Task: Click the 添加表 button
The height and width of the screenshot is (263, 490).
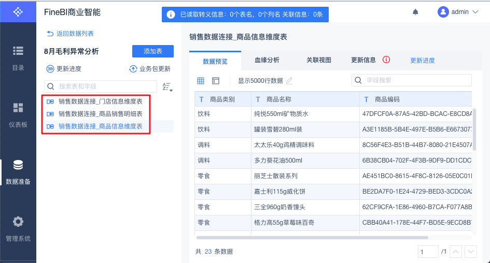Action: [153, 51]
